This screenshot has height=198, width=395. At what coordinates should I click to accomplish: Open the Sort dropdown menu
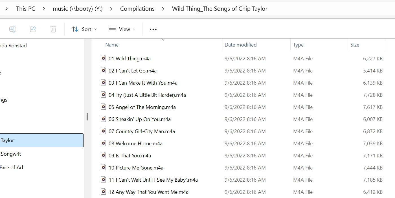point(84,29)
